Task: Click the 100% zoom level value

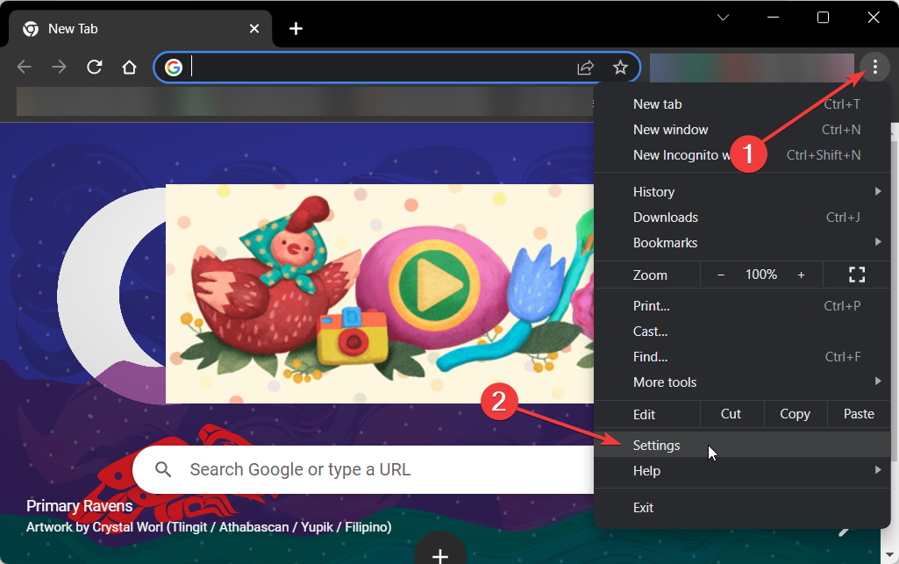Action: click(760, 275)
